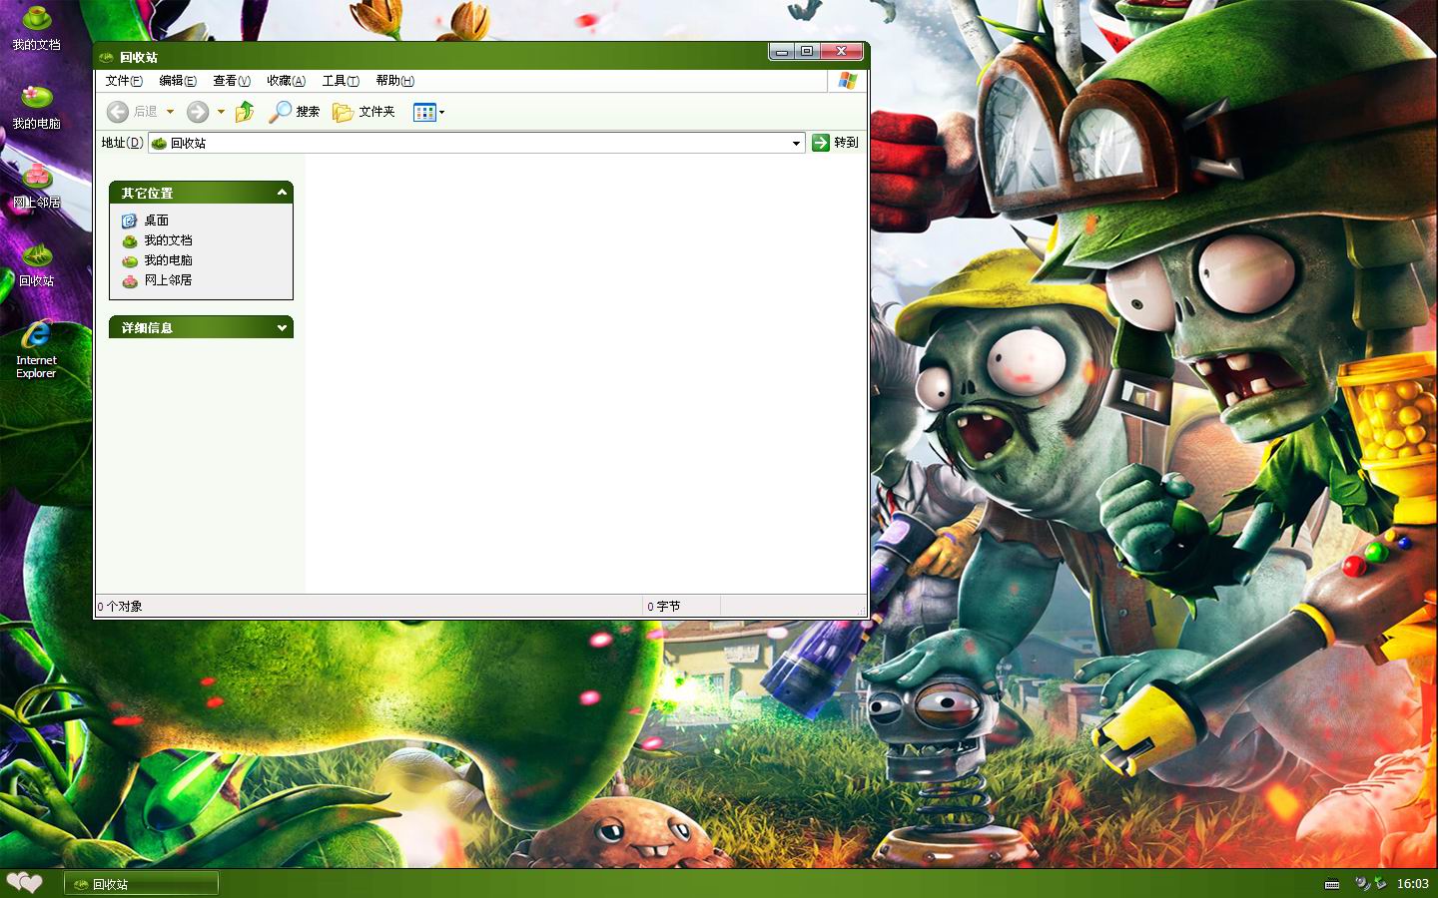Viewport: 1438px width, 898px height.
Task: Open the 我的文档 desktop icon
Action: click(37, 28)
